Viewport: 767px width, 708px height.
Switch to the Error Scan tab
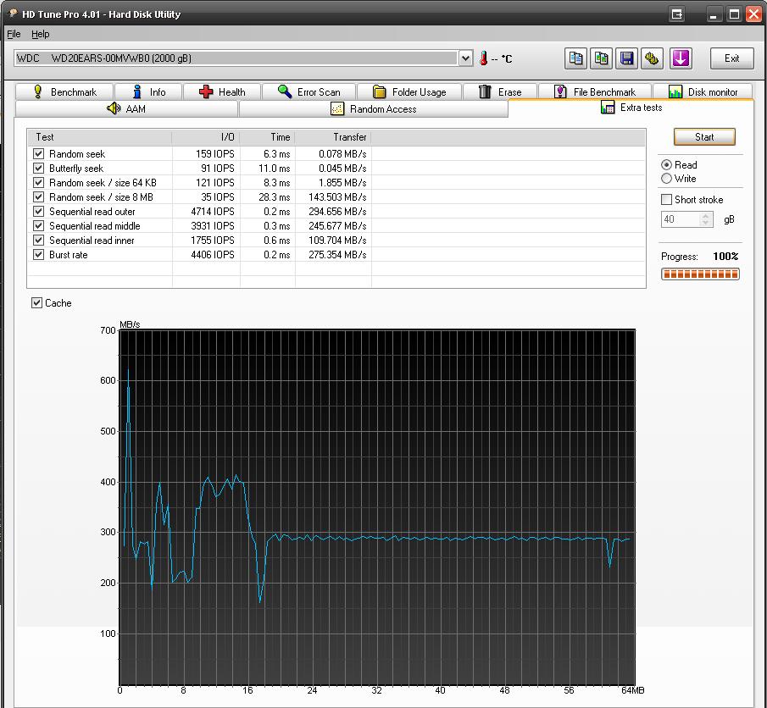(308, 92)
